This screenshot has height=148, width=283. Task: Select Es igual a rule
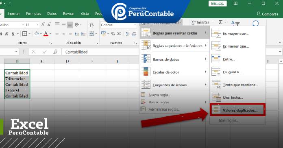pos(237,72)
